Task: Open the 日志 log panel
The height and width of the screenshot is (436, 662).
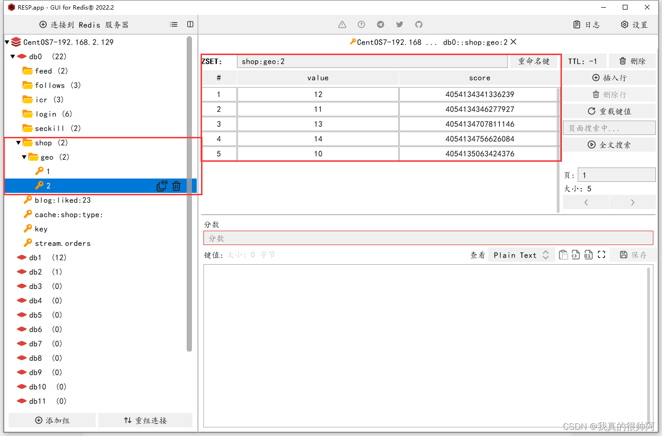Action: click(586, 24)
